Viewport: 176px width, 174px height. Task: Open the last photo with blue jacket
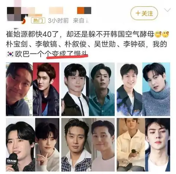tap(158, 145)
